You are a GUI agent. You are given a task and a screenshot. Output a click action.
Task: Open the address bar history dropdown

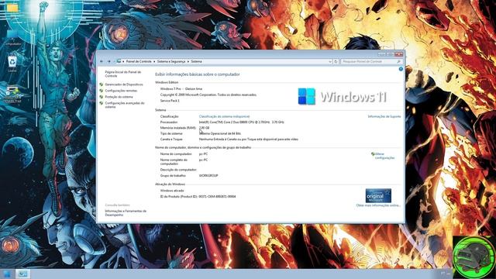coord(330,62)
